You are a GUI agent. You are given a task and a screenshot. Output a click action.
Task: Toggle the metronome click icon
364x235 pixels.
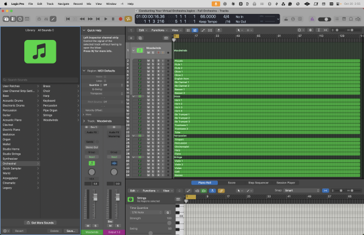293,19
